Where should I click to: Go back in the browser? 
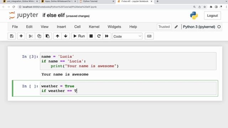4,7
